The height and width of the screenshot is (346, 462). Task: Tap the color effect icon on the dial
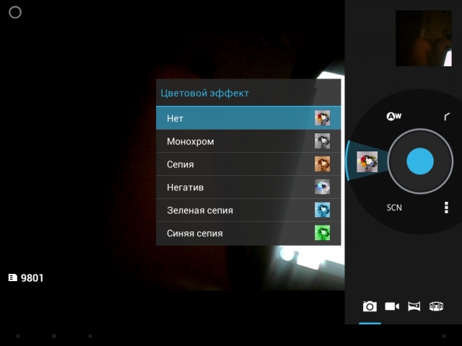pyautogui.click(x=367, y=162)
